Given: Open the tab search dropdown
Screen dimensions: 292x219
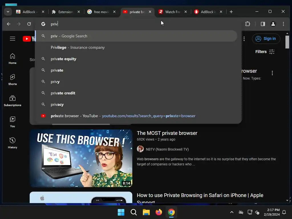Looking at the screenshot, I should click(x=8, y=12).
